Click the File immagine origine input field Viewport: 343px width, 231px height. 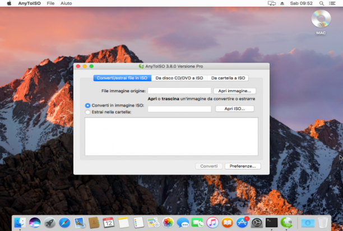tap(179, 91)
